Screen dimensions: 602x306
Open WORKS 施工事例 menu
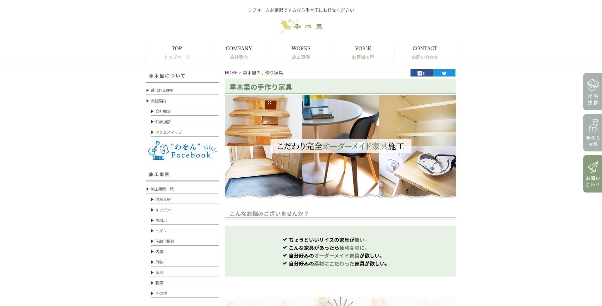point(301,52)
